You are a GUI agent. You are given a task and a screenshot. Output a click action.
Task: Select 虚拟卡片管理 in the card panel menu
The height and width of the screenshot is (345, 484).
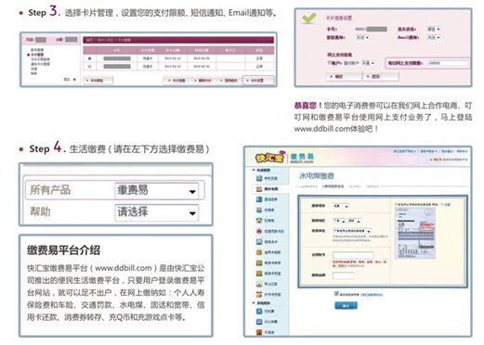40,64
